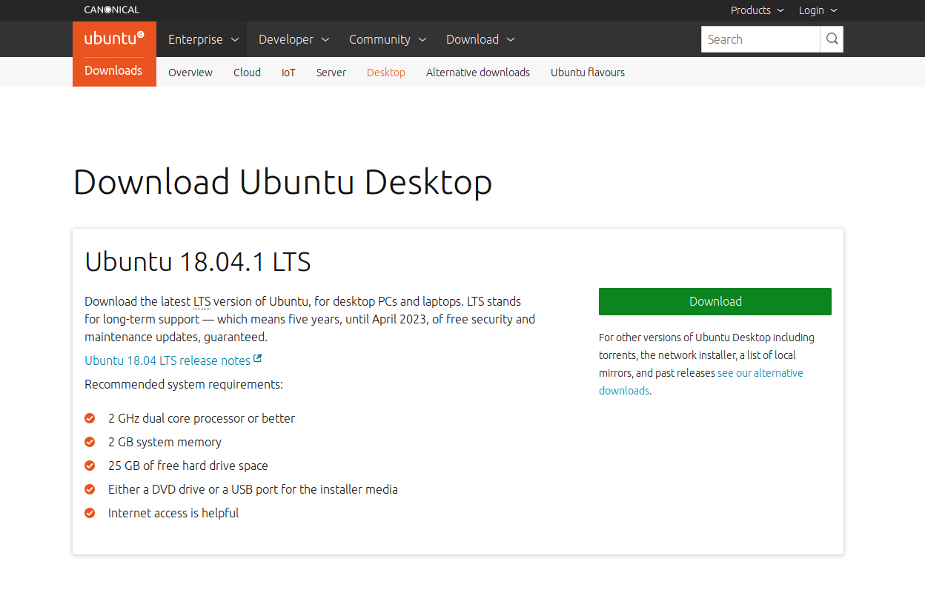Click the LTS abbreviation in description
The image size is (925, 601).
coord(202,302)
